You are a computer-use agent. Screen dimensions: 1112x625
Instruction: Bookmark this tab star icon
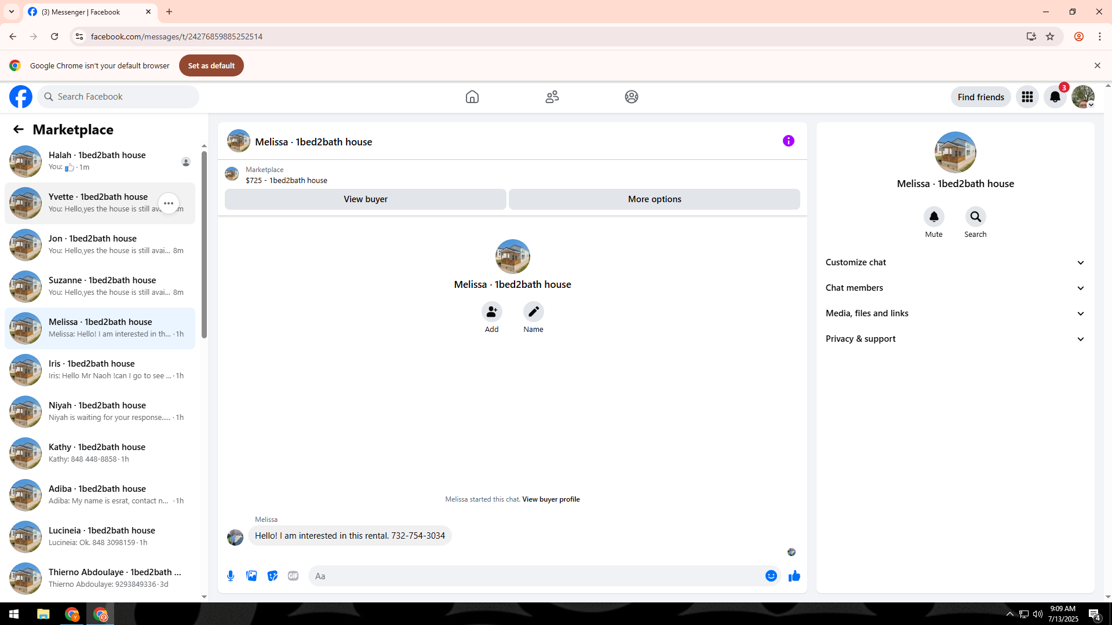pyautogui.click(x=1050, y=36)
